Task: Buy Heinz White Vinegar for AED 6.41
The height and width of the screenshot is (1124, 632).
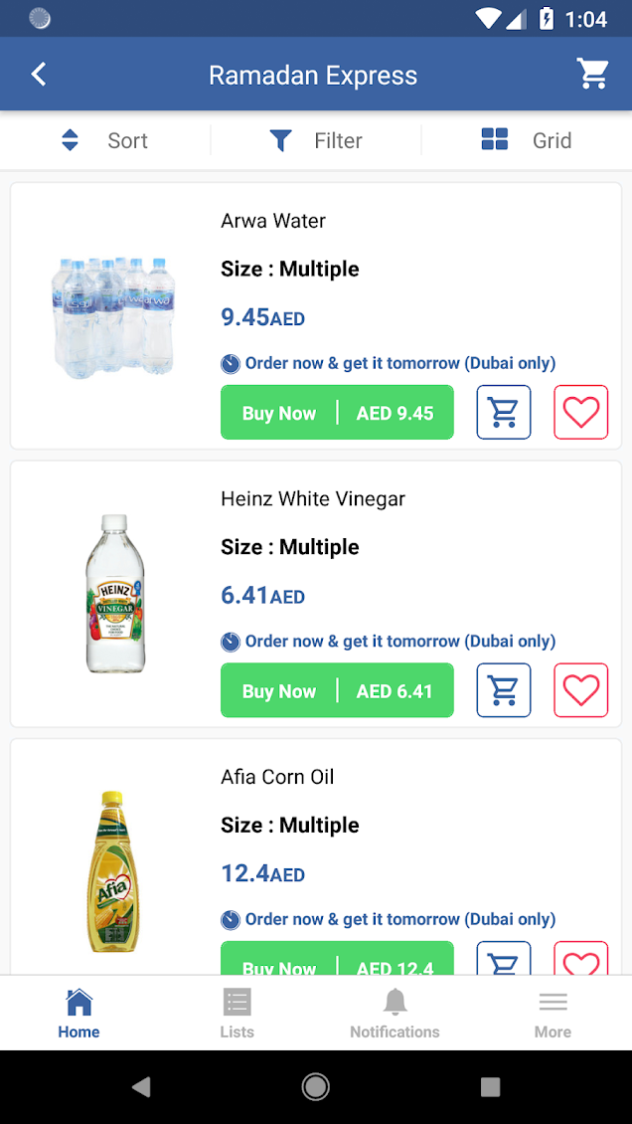Action: 337,690
